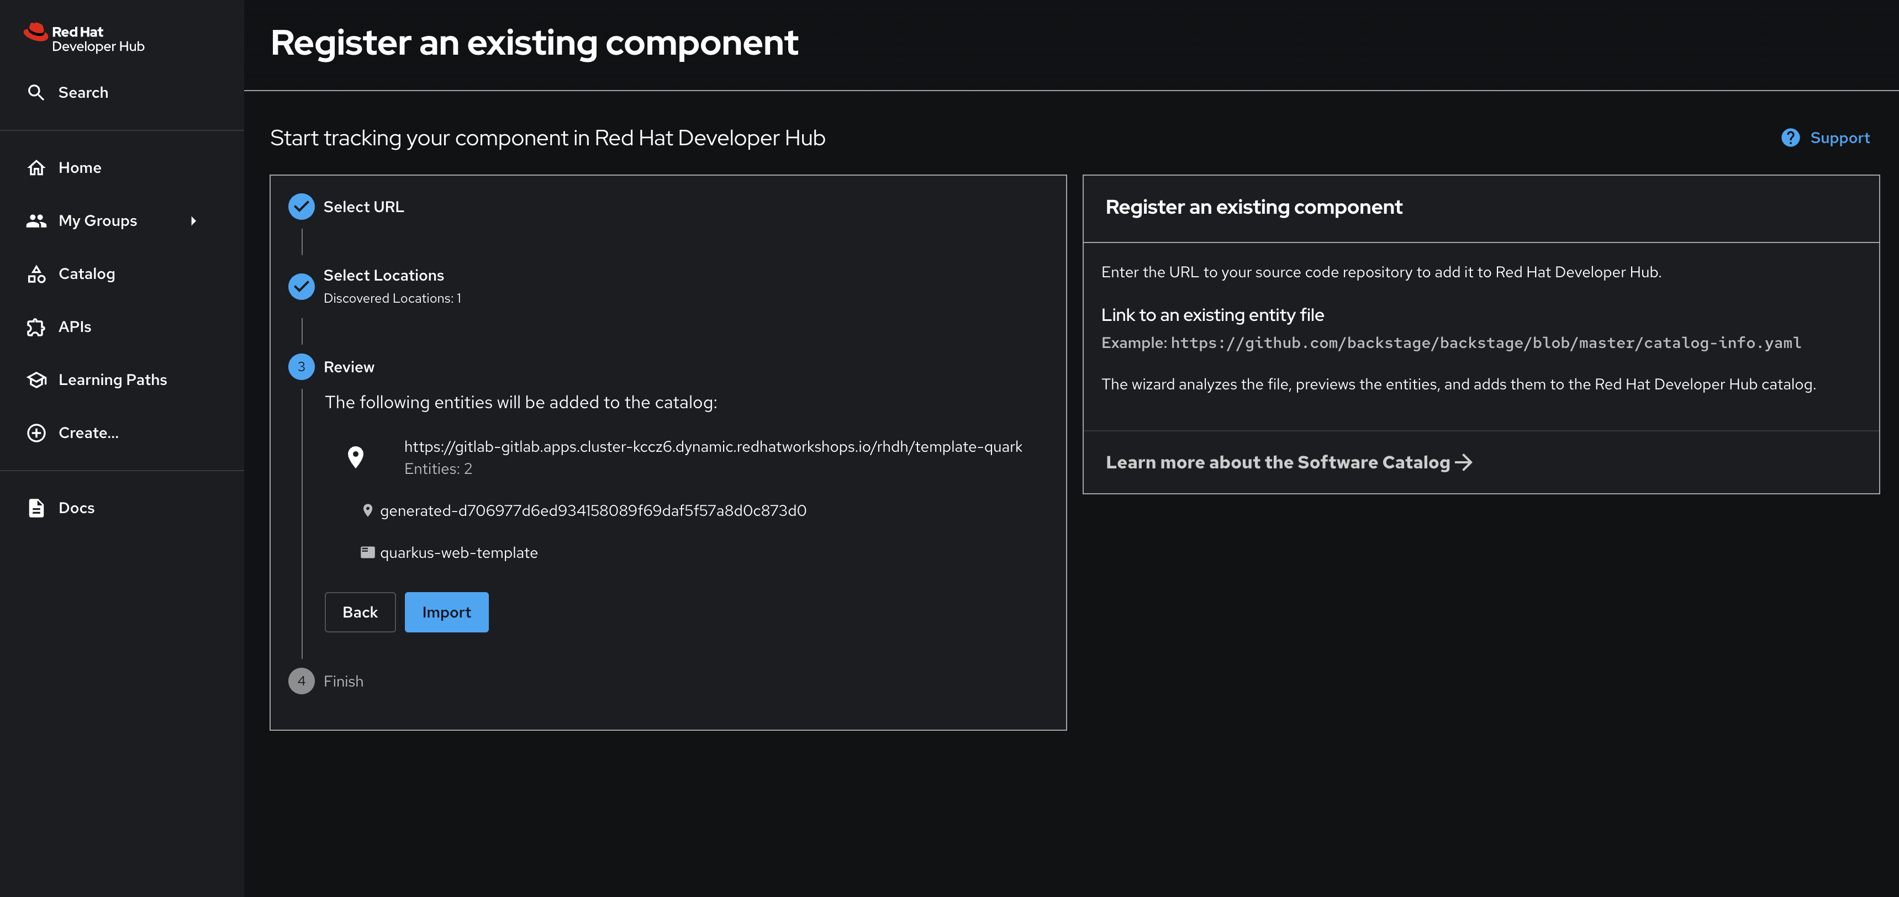Click the Entities: 2 text
Viewport: 1899px width, 897px height.
(x=438, y=469)
